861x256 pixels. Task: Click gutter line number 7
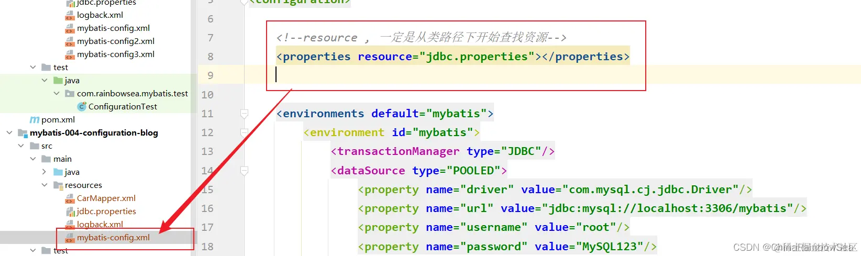pyautogui.click(x=211, y=38)
